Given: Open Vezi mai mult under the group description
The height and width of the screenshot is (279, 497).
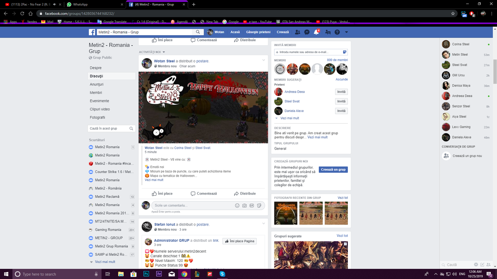Looking at the screenshot, I should pyautogui.click(x=317, y=137).
